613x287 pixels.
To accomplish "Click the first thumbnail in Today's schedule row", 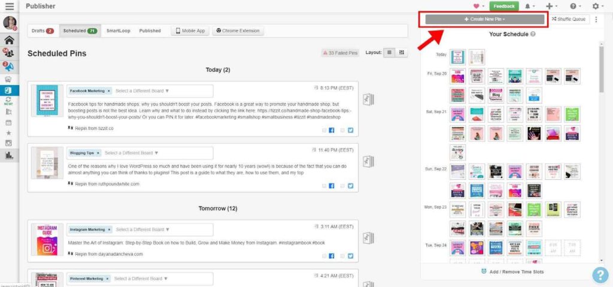I will (x=458, y=57).
